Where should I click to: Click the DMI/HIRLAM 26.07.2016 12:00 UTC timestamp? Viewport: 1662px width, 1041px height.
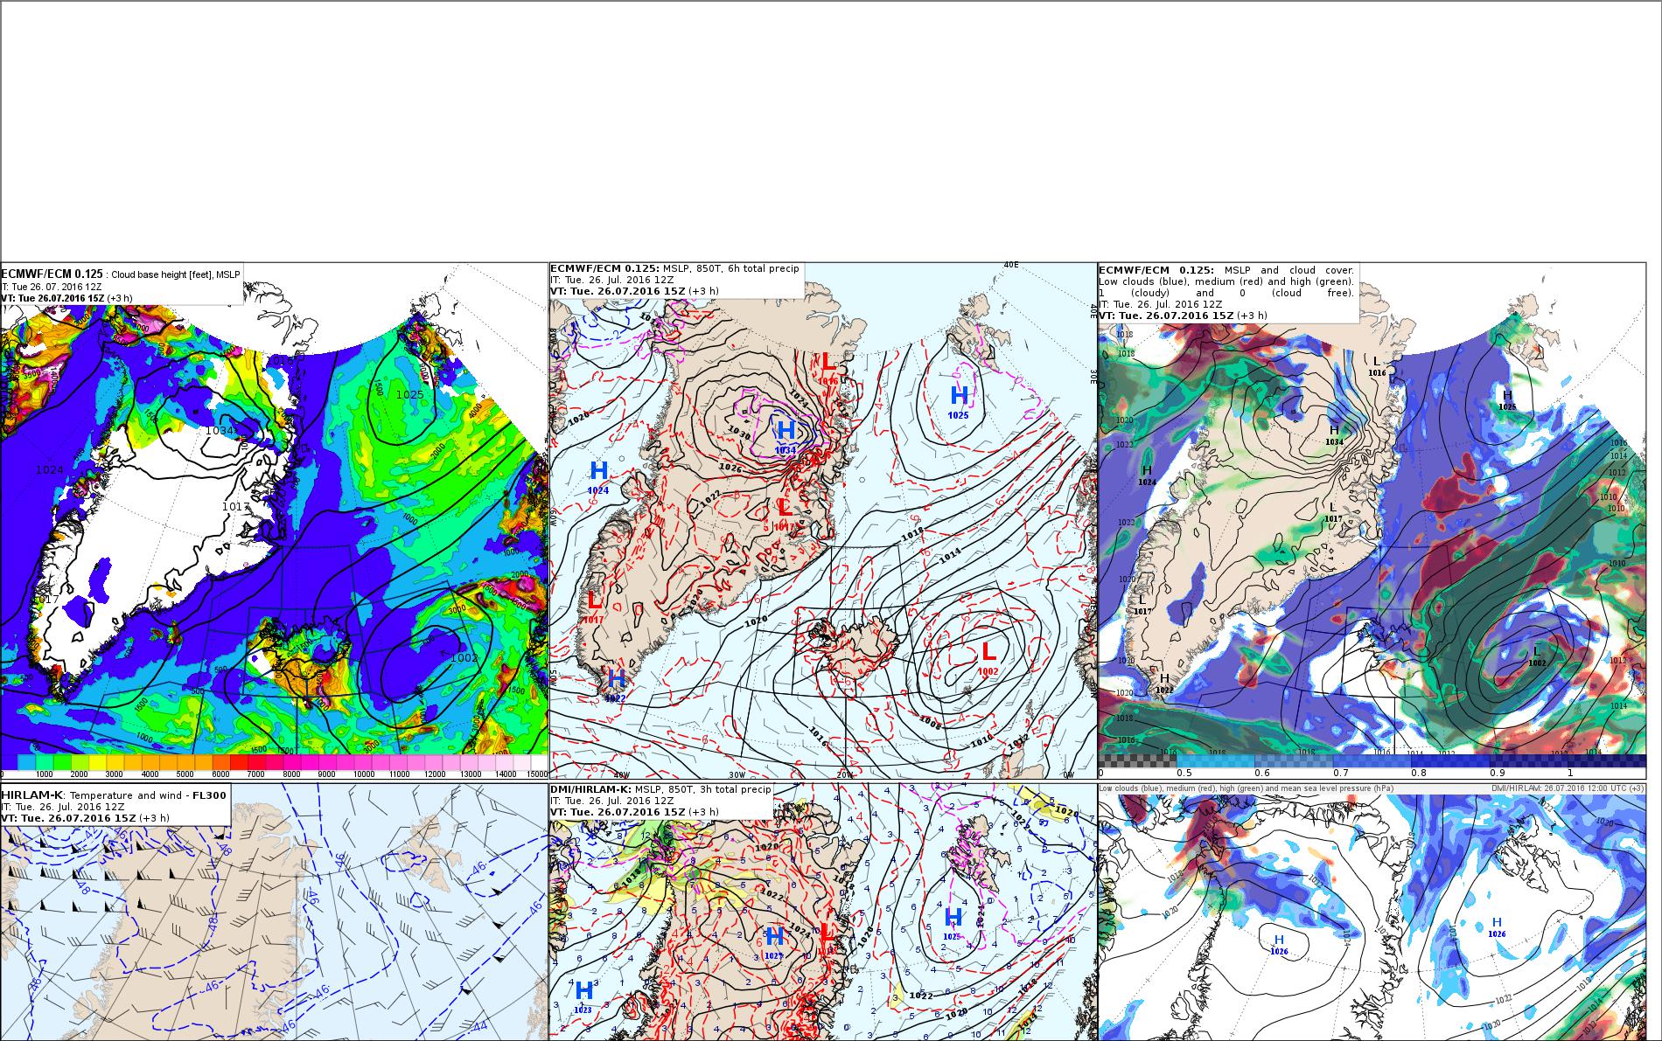point(1568,788)
